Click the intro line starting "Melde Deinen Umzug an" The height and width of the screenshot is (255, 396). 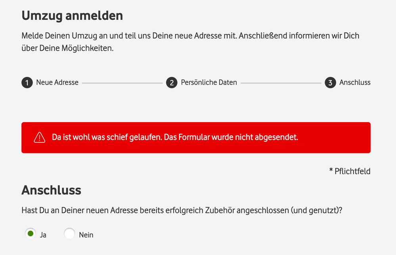[x=190, y=36]
